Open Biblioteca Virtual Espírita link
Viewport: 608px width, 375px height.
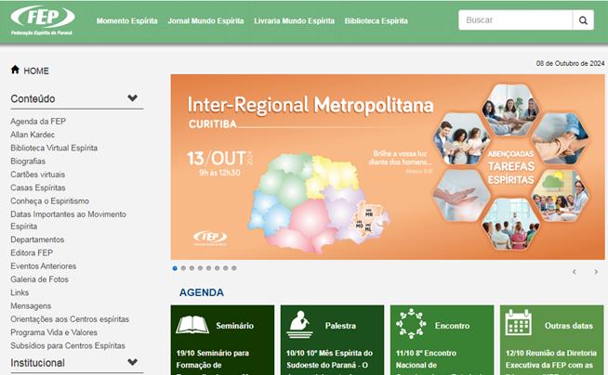point(54,148)
